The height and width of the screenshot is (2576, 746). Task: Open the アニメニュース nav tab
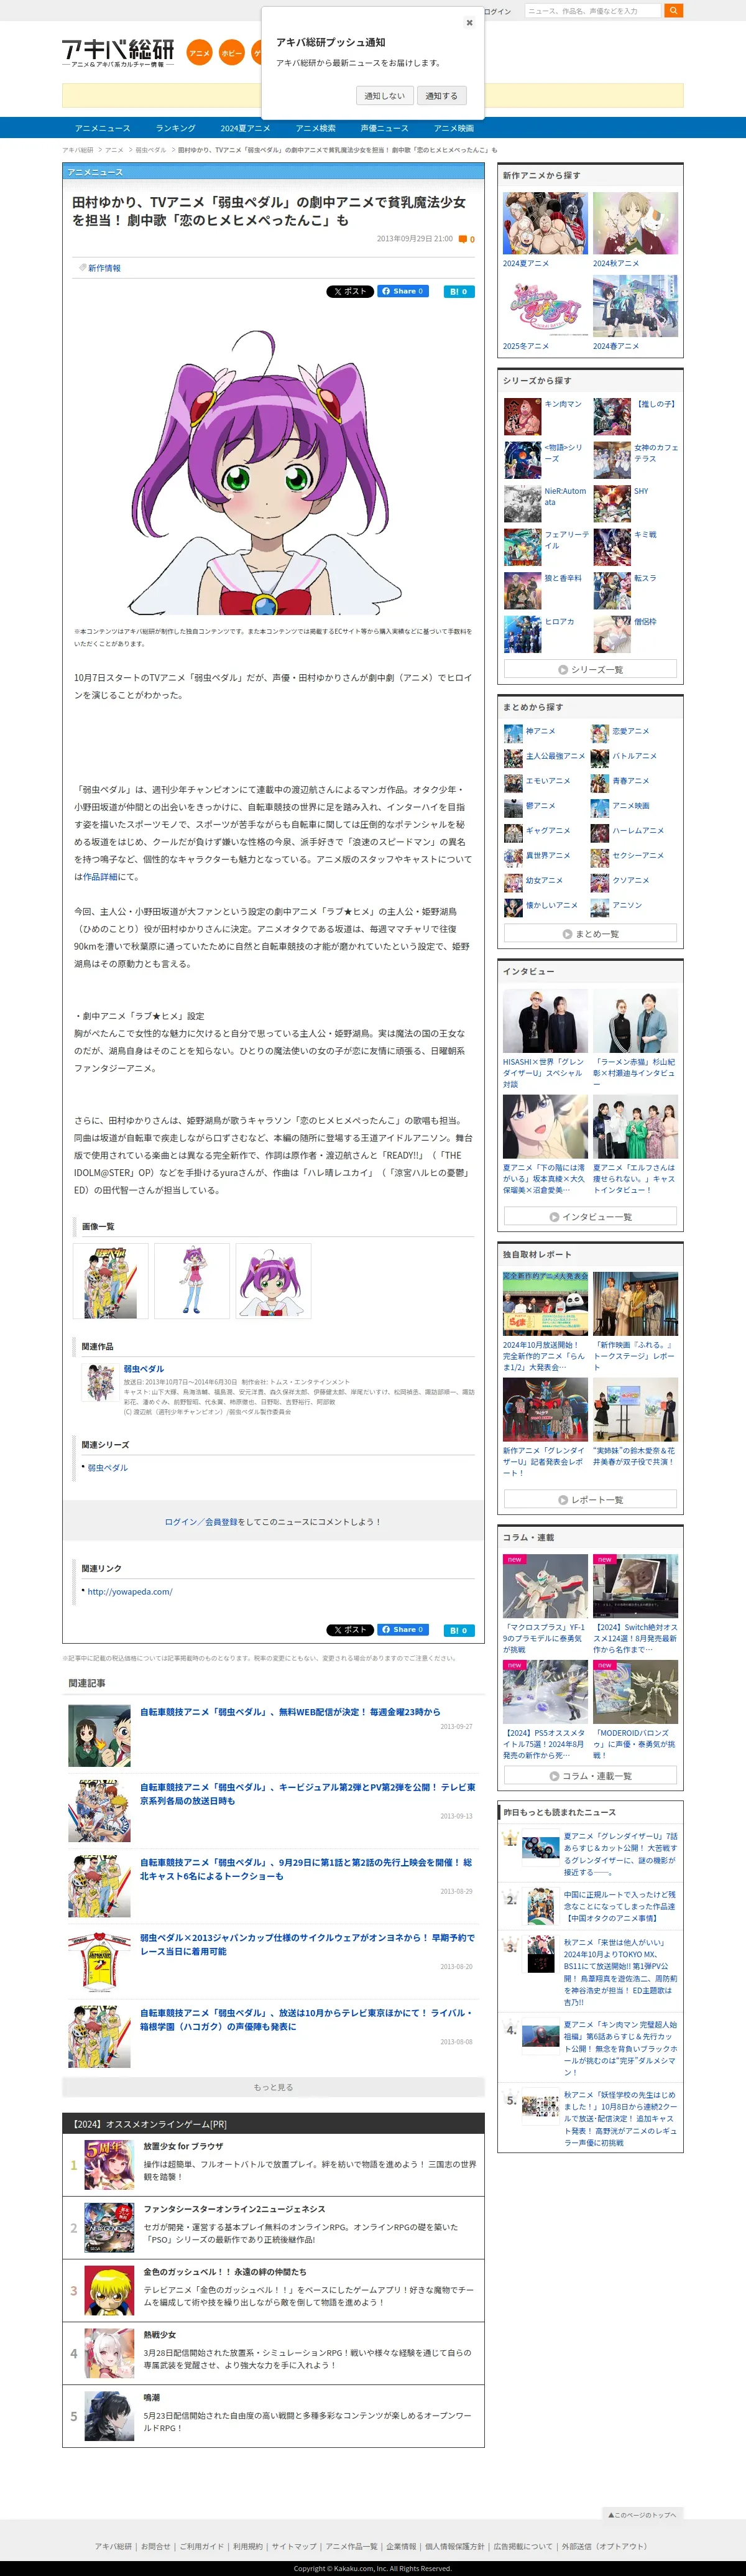pos(102,128)
